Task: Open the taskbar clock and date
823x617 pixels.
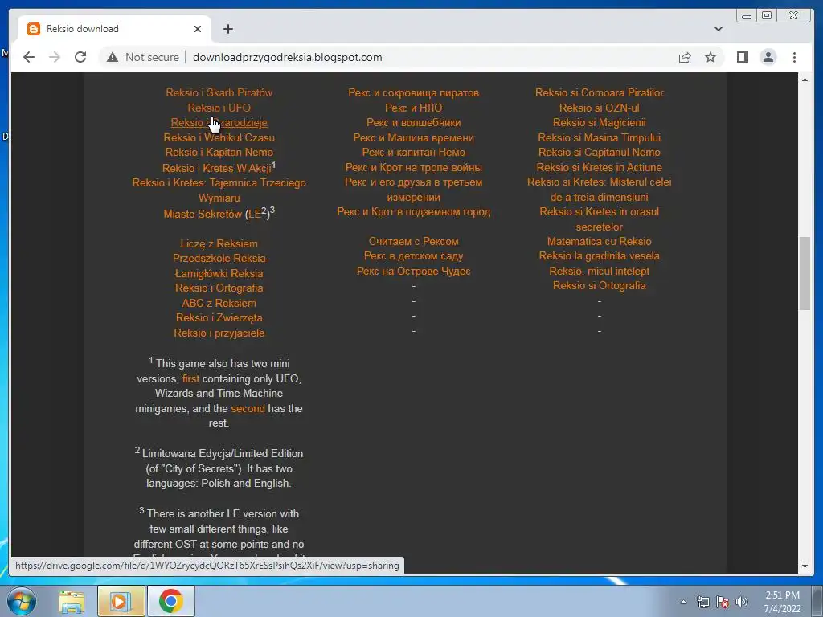Action: pyautogui.click(x=782, y=602)
